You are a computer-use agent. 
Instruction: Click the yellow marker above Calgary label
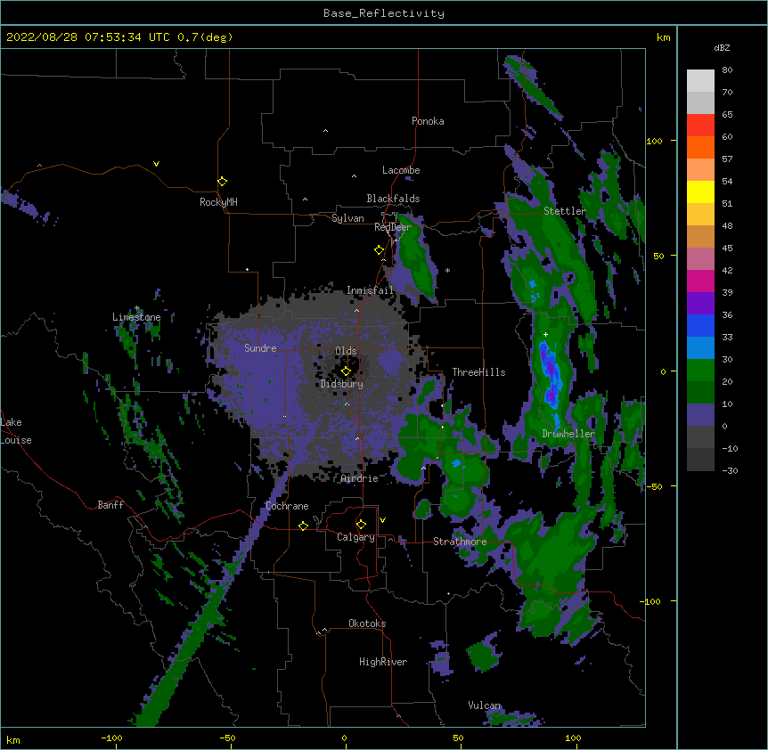tap(361, 525)
